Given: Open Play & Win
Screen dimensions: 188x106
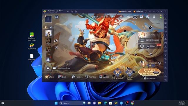Looking at the screenshot, I should pos(138,11).
